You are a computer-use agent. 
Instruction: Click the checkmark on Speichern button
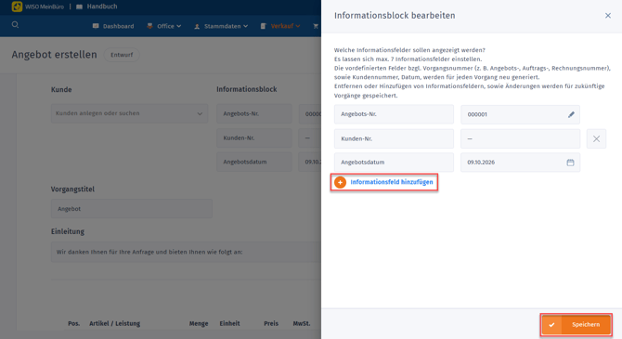[x=551, y=325]
